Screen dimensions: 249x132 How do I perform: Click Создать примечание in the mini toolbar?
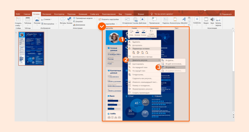[x=151, y=33]
